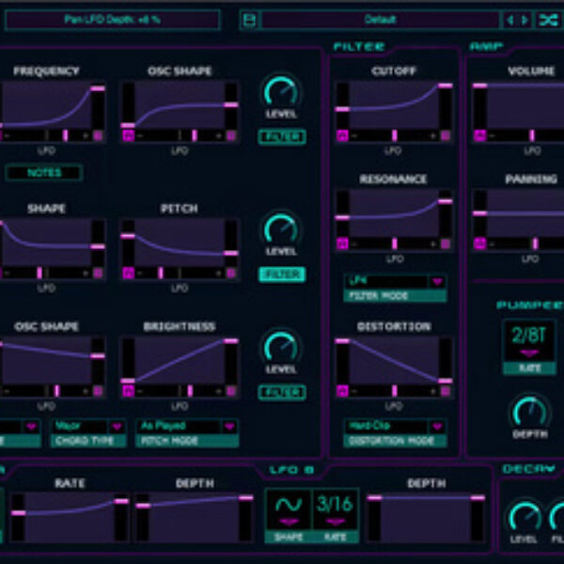Open the Chord Type dropdown showing Major
This screenshot has height=564, width=564.
[88, 427]
